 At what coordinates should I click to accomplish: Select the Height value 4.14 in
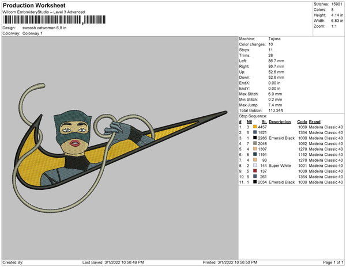337,15
